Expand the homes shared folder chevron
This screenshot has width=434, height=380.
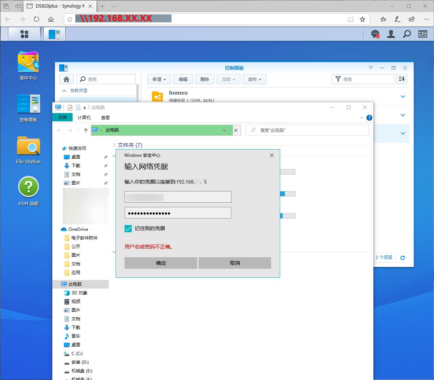pyautogui.click(x=403, y=96)
